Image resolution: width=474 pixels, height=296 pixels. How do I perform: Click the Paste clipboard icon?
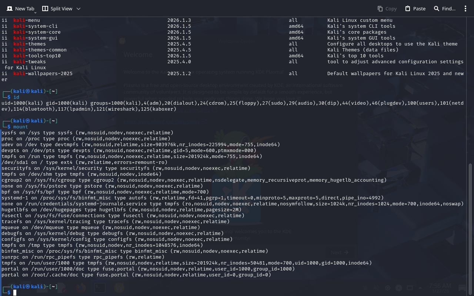(408, 9)
